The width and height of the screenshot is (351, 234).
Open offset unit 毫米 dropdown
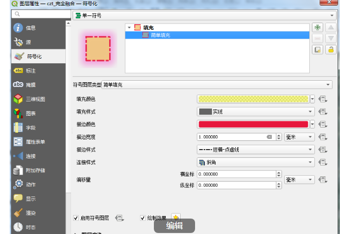point(300,179)
